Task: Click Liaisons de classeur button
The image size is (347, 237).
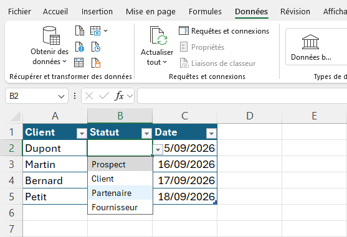Action: 217,63
